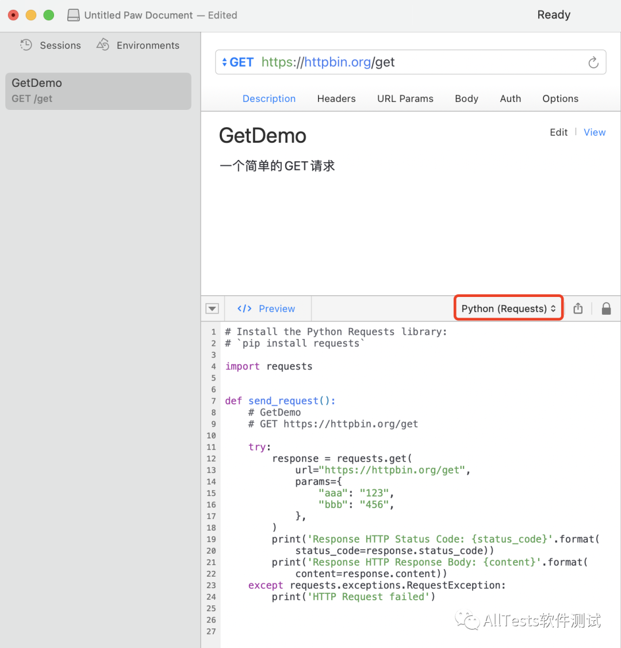Click the View link next to Edit

click(x=595, y=132)
